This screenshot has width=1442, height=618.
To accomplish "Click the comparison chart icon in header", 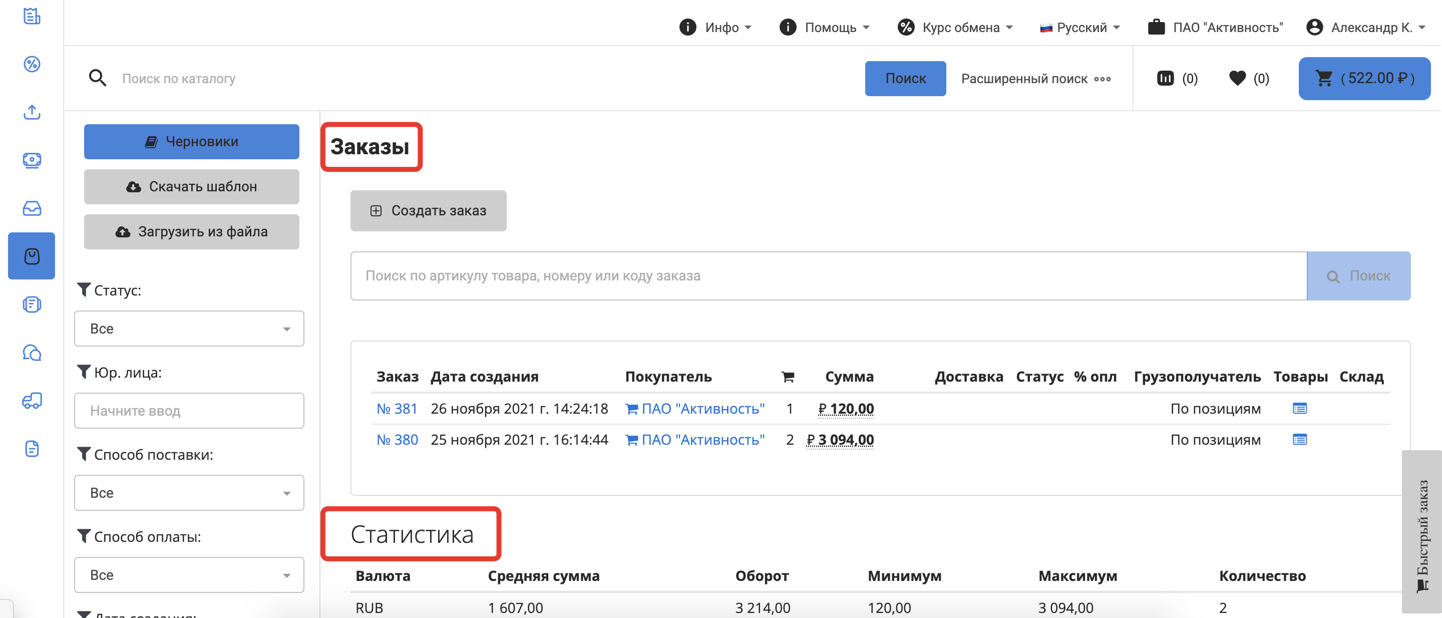I will point(1165,78).
